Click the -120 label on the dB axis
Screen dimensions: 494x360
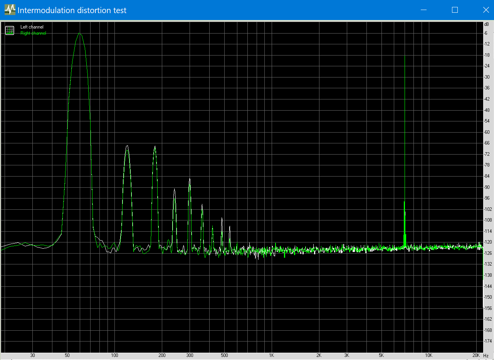click(x=487, y=242)
